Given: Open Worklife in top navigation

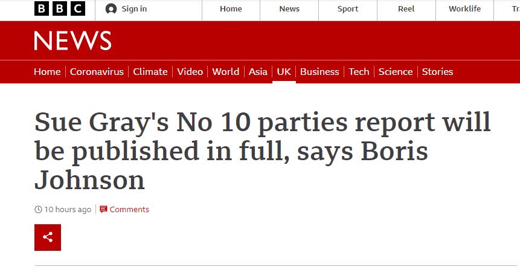Looking at the screenshot, I should click(464, 9).
